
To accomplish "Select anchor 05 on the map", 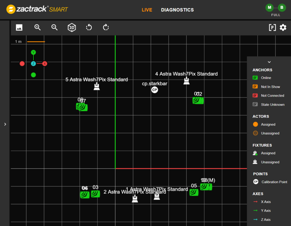I will pyautogui.click(x=194, y=193).
